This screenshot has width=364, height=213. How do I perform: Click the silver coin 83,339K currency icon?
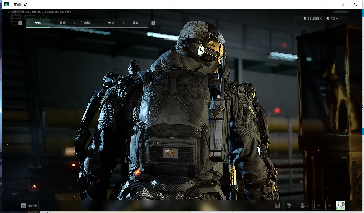coord(305,19)
